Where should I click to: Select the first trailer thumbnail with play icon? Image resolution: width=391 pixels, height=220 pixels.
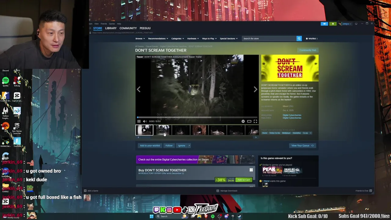tap(144, 130)
